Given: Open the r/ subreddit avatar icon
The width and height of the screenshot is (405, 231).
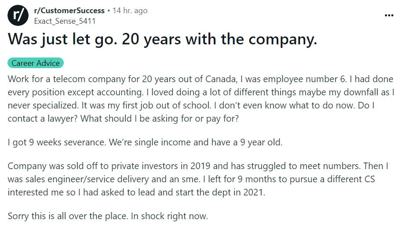Looking at the screenshot, I should coord(18,15).
